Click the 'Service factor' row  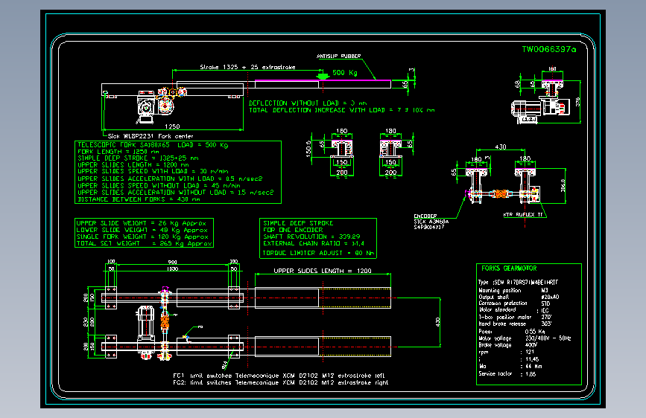(507, 374)
